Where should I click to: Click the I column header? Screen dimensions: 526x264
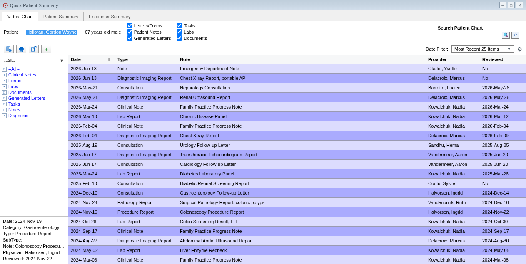[x=109, y=59]
